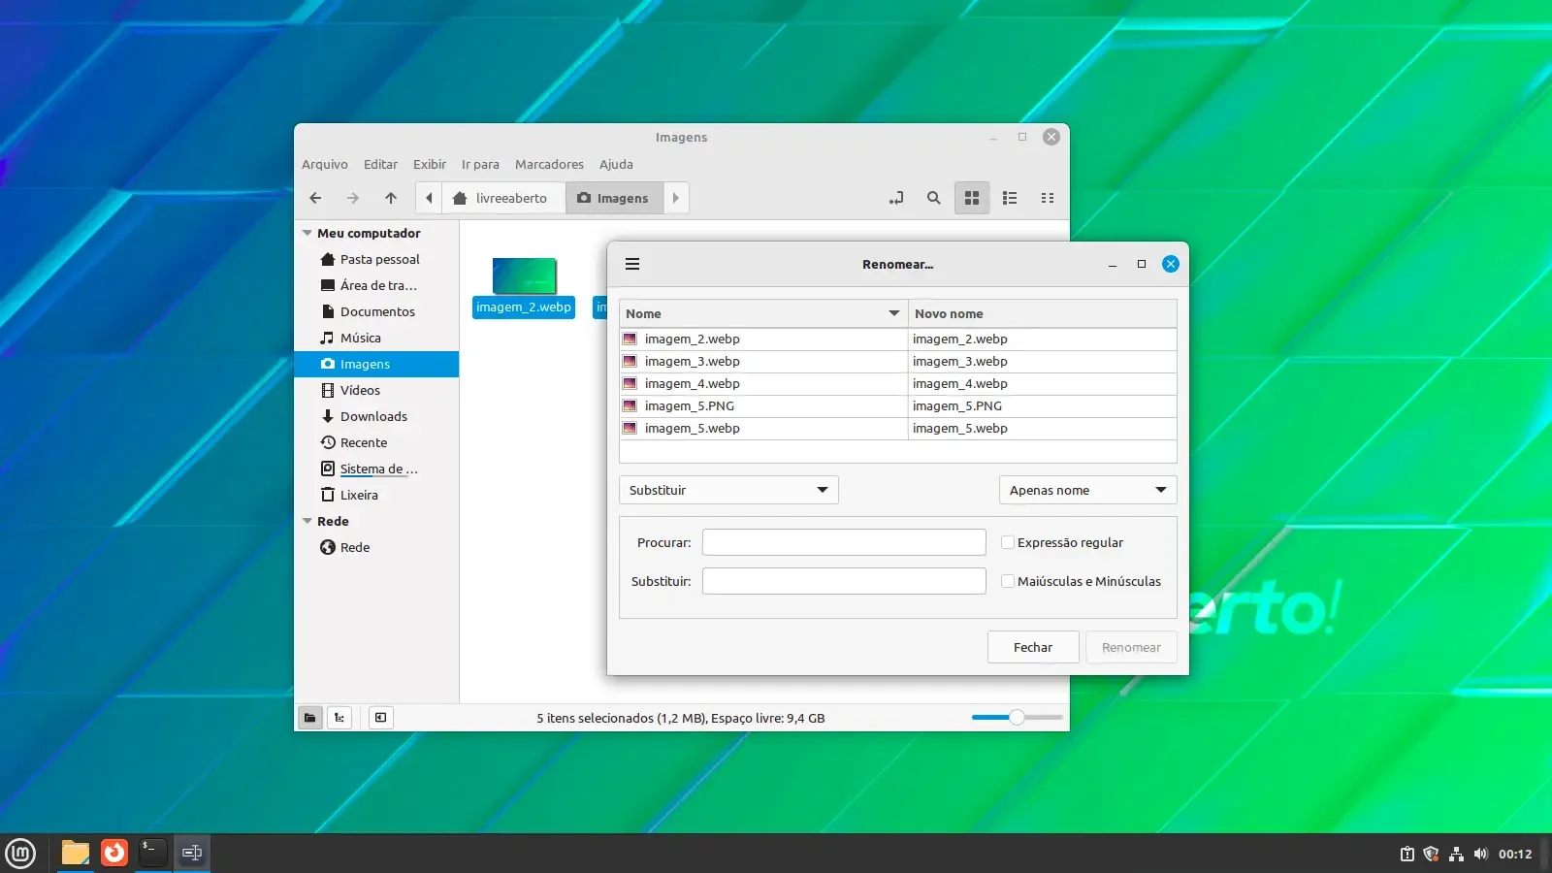1552x873 pixels.
Task: Select imagem_5.webp row in rename list
Action: coord(898,428)
